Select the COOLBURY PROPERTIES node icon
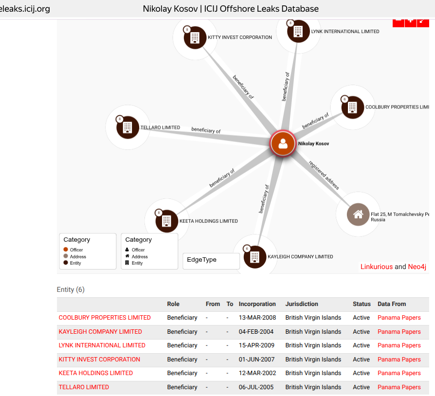This screenshot has width=435, height=396. point(352,107)
